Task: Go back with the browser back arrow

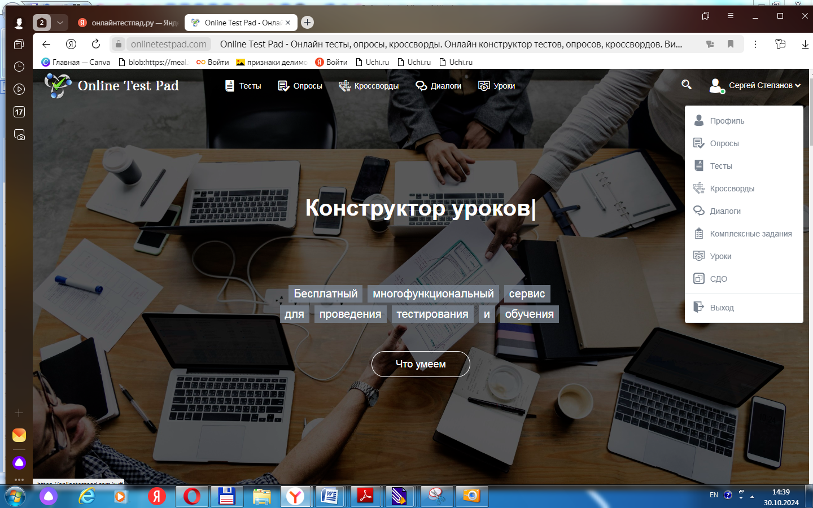Action: [46, 44]
